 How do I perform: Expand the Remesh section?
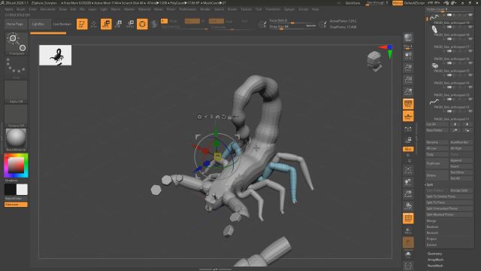[432, 233]
